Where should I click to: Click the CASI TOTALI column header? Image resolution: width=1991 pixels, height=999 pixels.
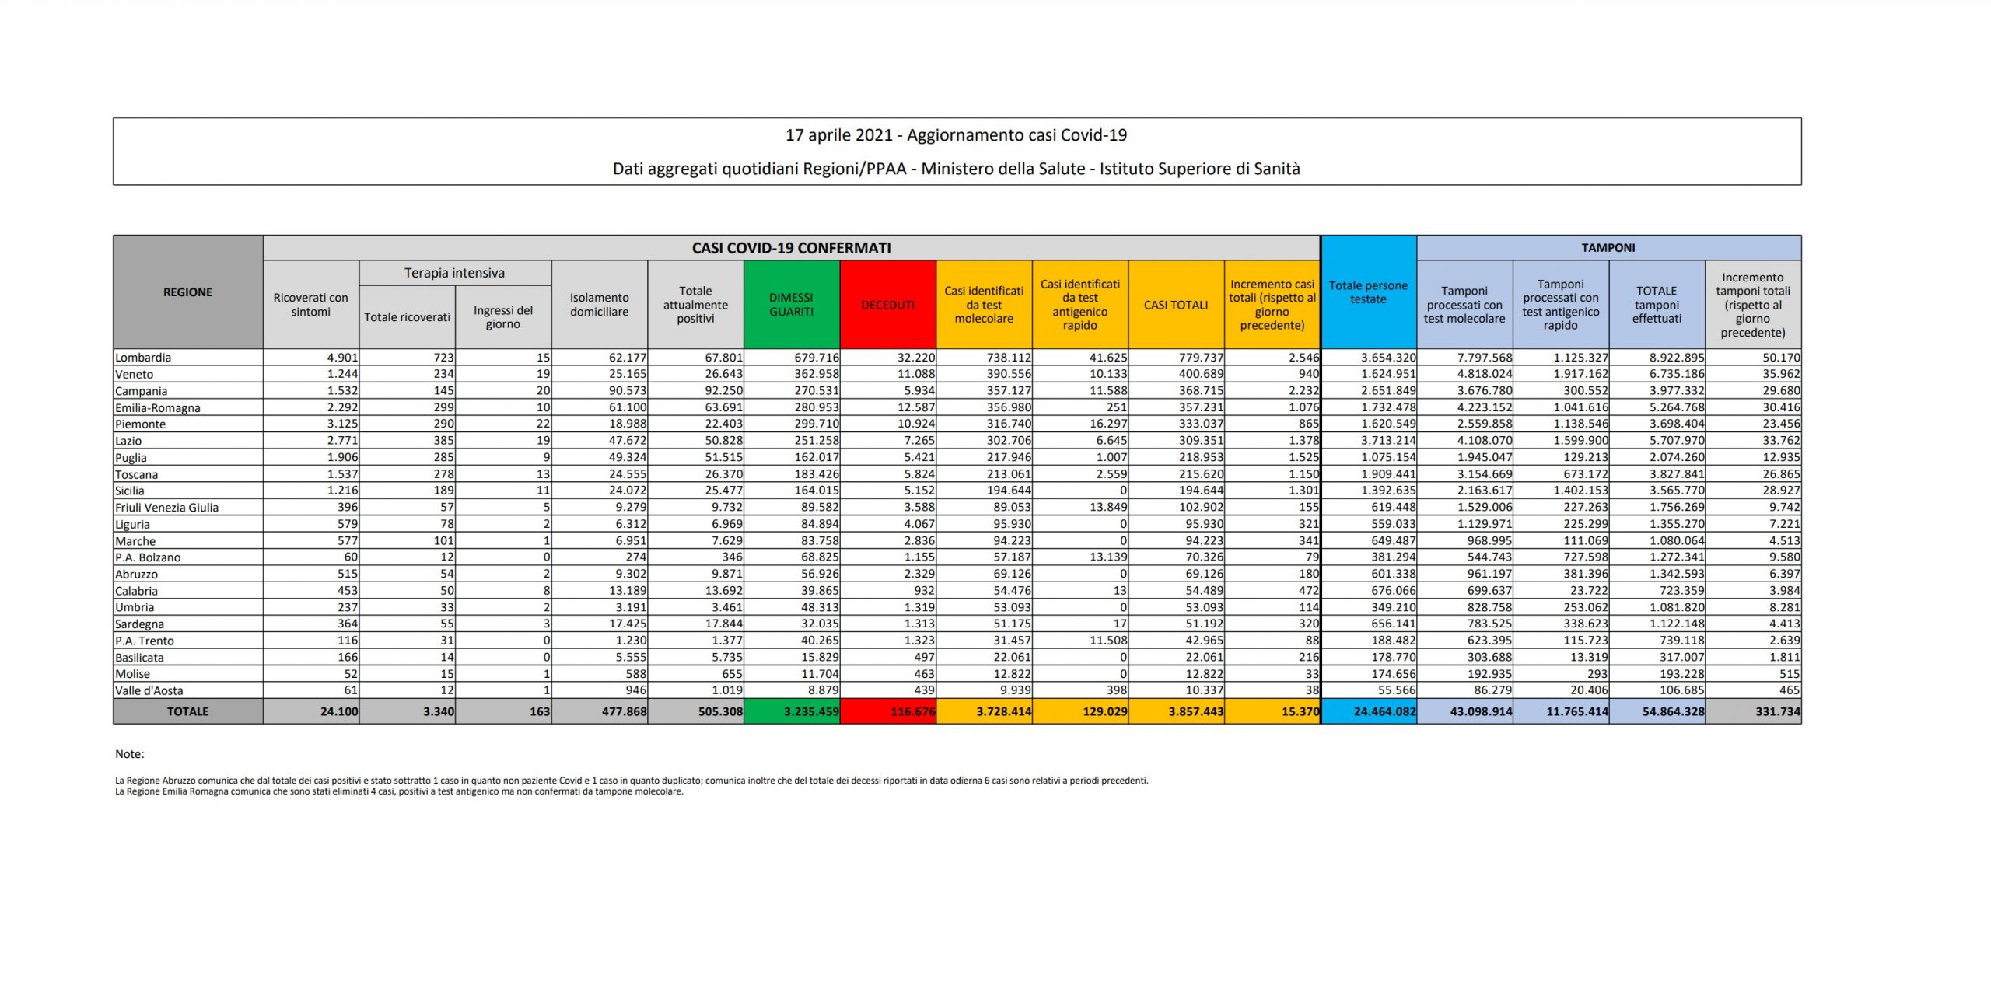coord(1175,305)
